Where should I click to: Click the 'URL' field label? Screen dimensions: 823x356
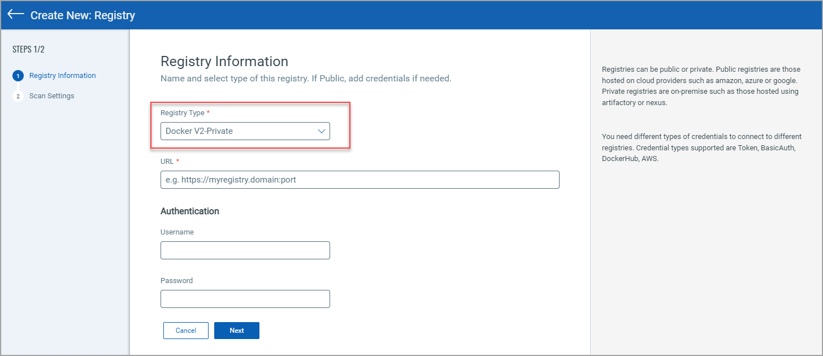click(x=167, y=162)
